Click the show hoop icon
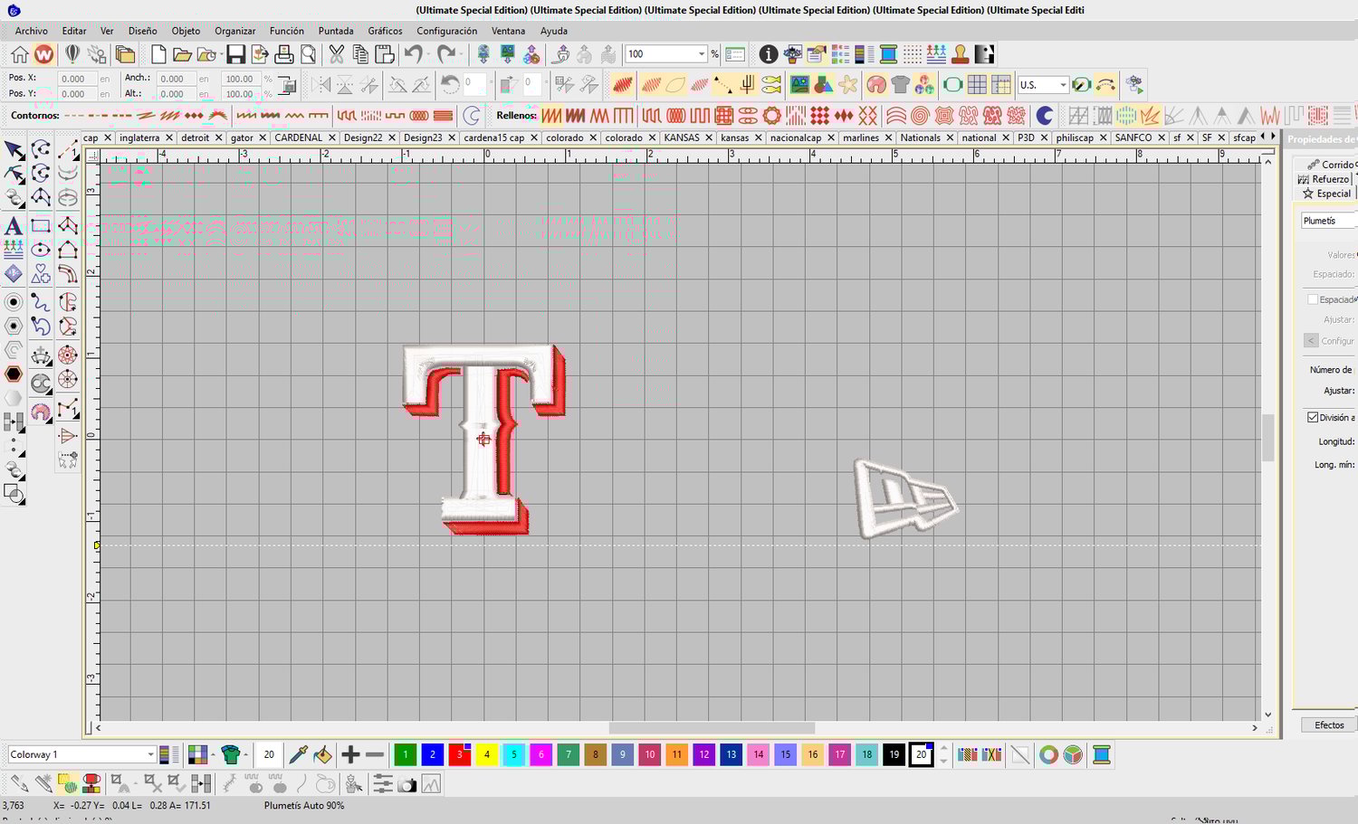 click(x=952, y=85)
